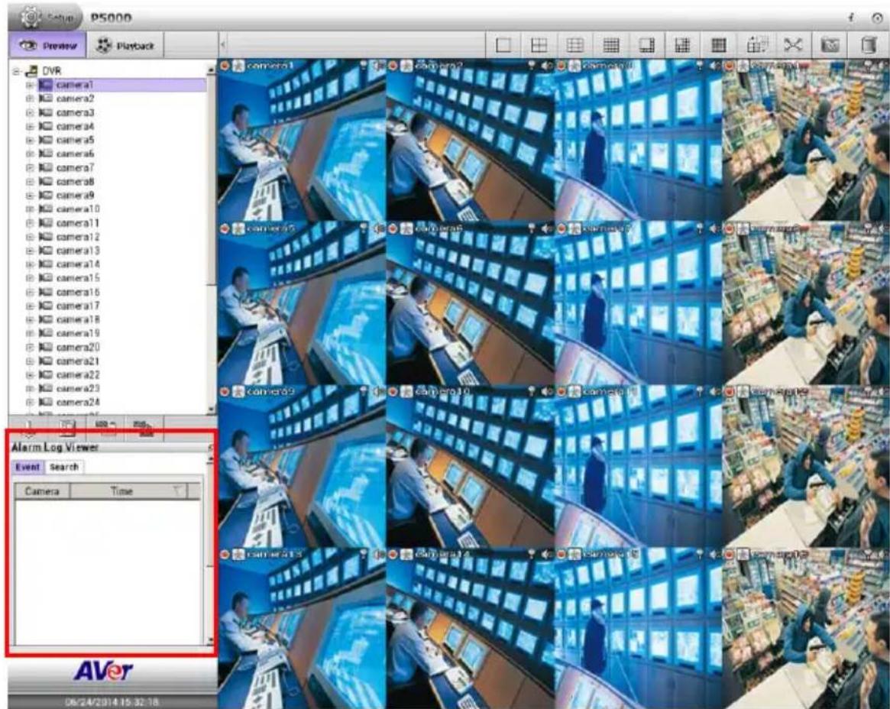The width and height of the screenshot is (890, 709).
Task: Click the filter funnel on Time column
Action: [177, 490]
